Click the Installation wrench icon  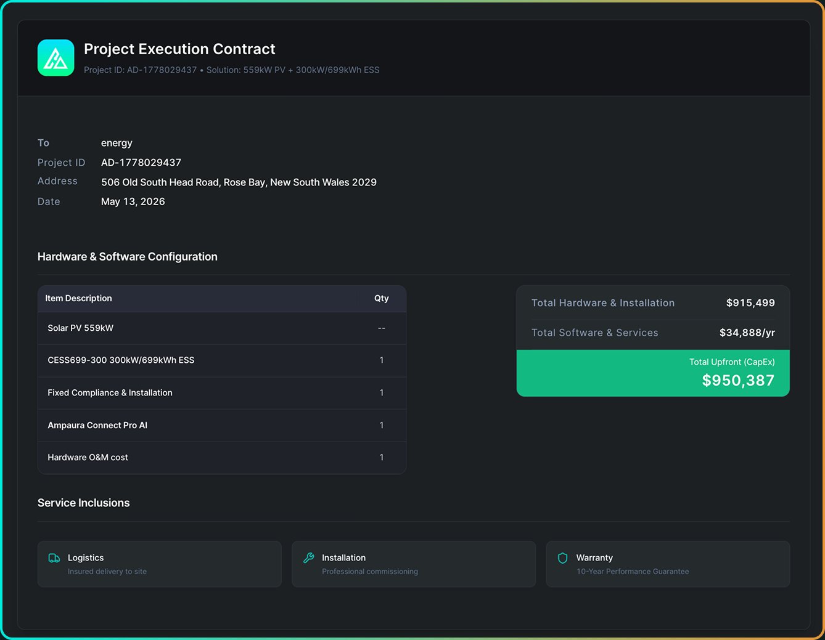tap(309, 558)
